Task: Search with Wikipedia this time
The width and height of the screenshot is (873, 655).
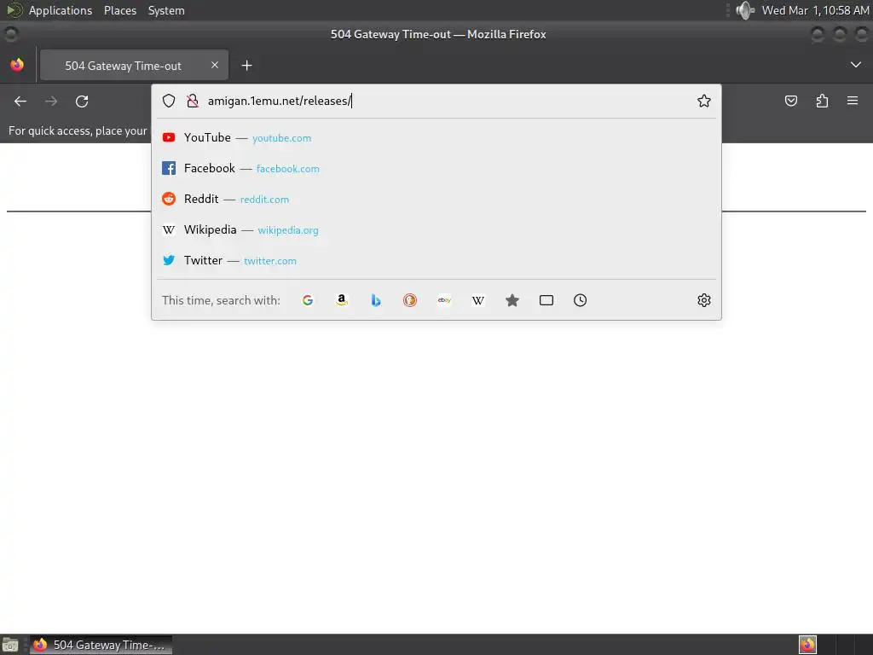Action: [478, 300]
